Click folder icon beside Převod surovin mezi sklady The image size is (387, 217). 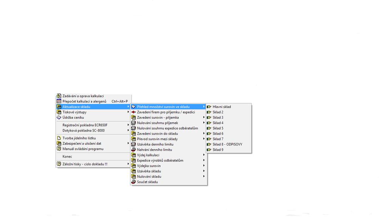pyautogui.click(x=133, y=139)
